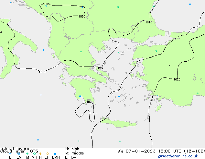Click the 'We 07-01-2026 18:00 UTC' timestamp
Image resolution: width=205 pixels, height=159 pixels.
150,151
